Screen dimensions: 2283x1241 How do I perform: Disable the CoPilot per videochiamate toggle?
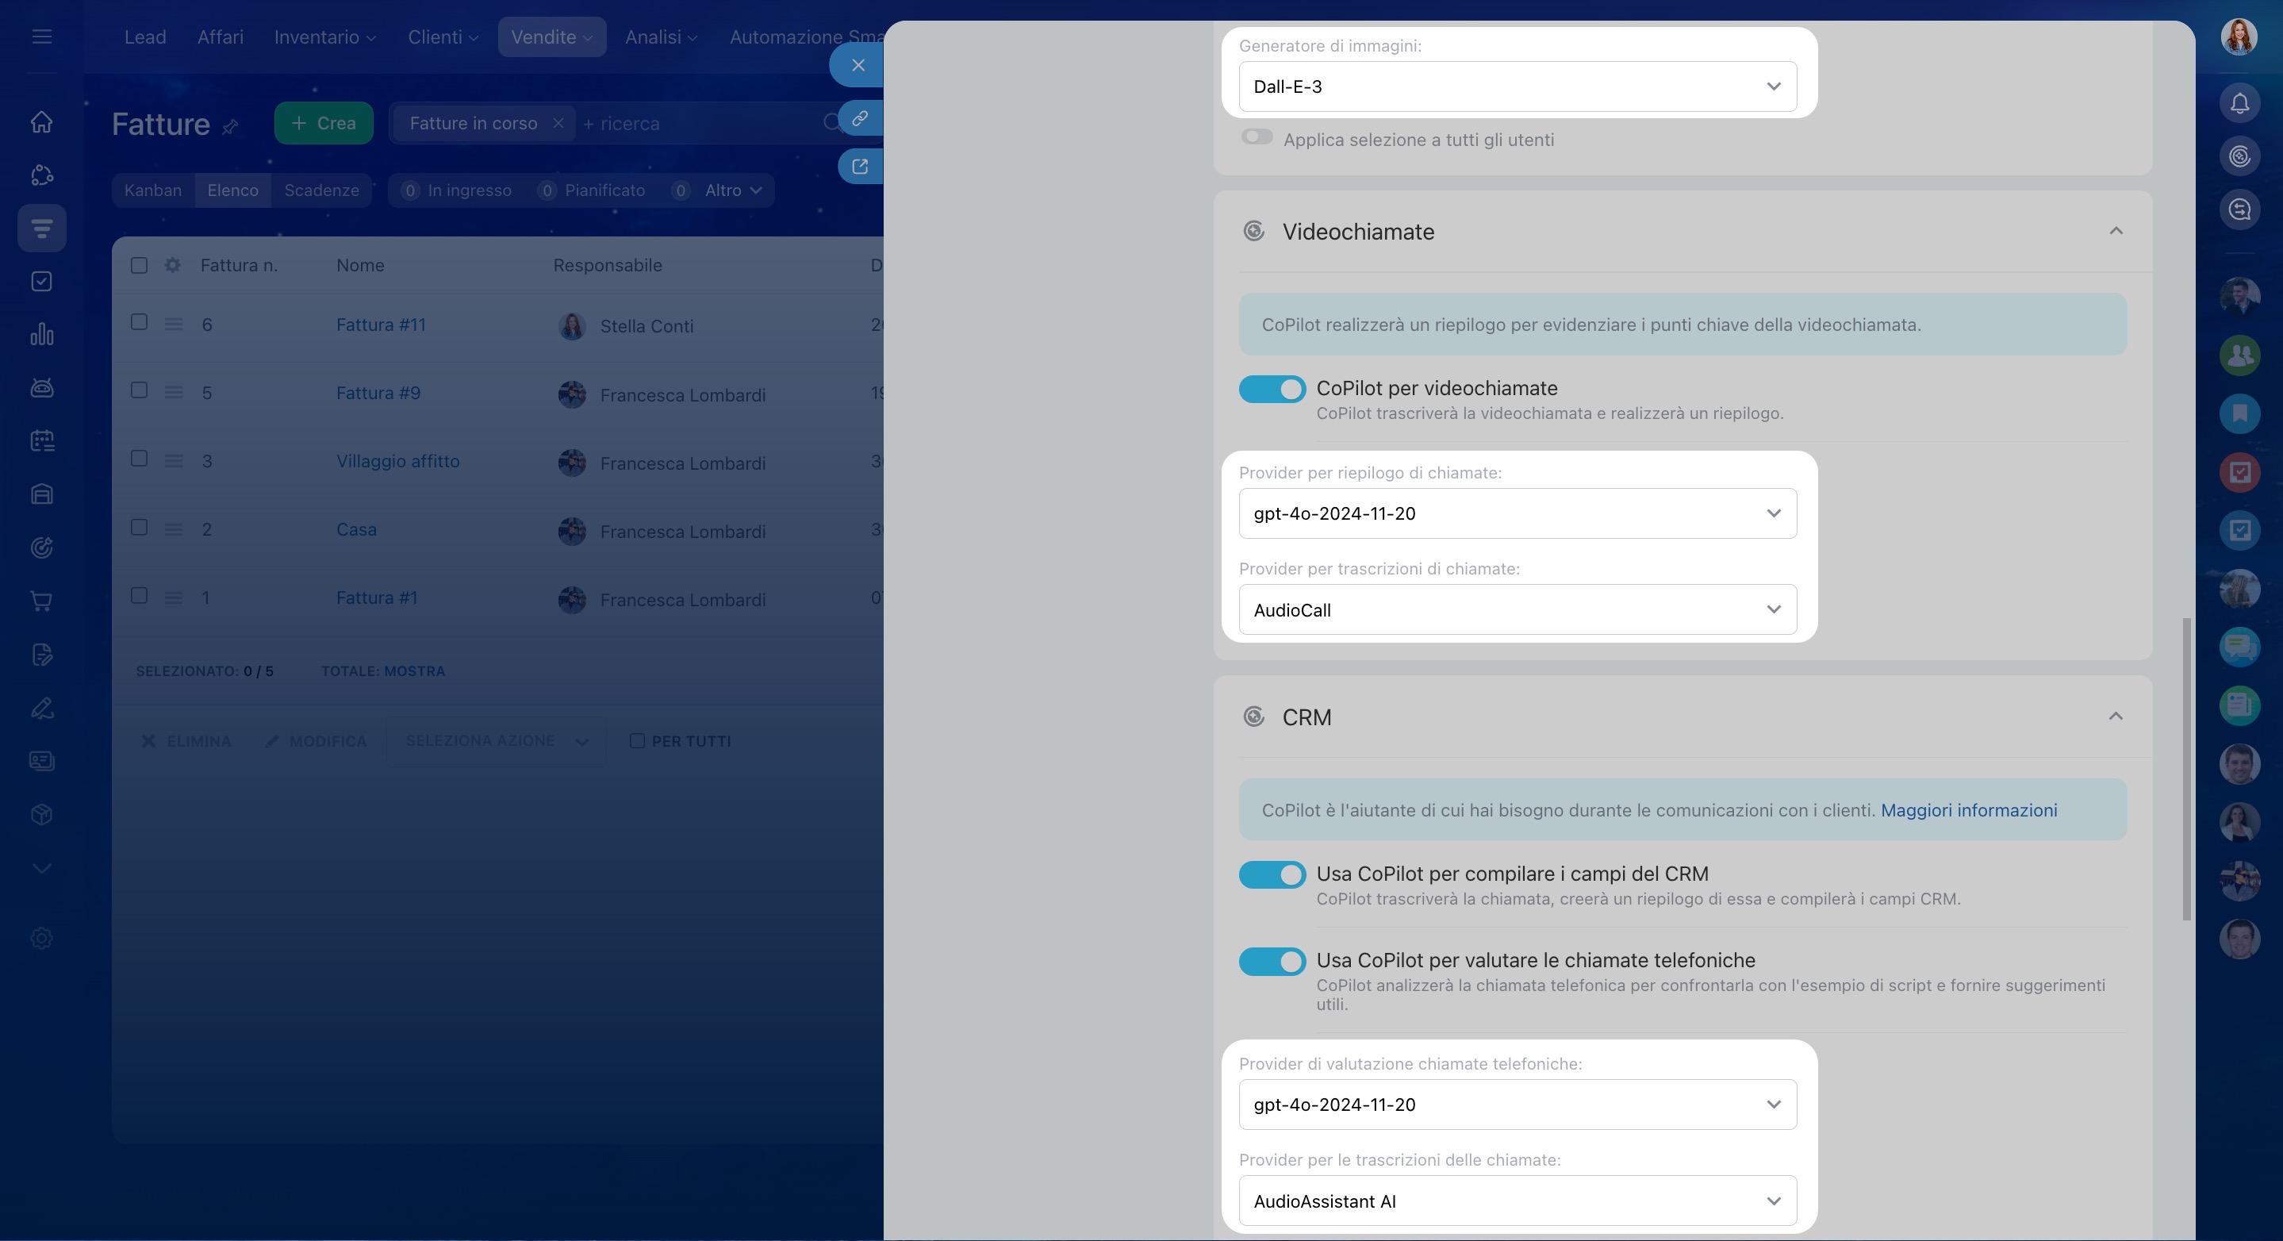1272,389
